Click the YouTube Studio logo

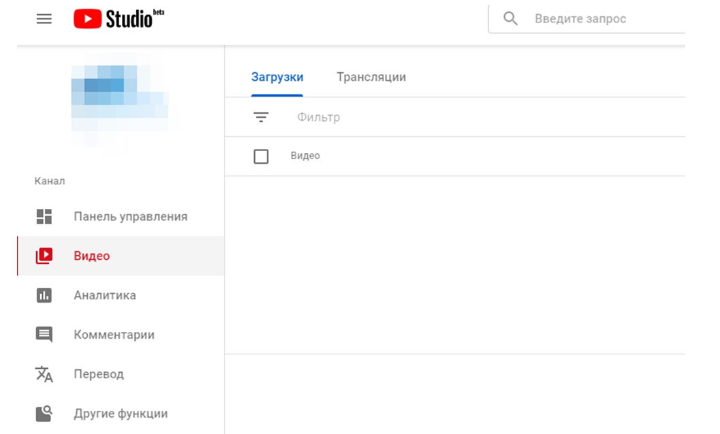coord(119,19)
